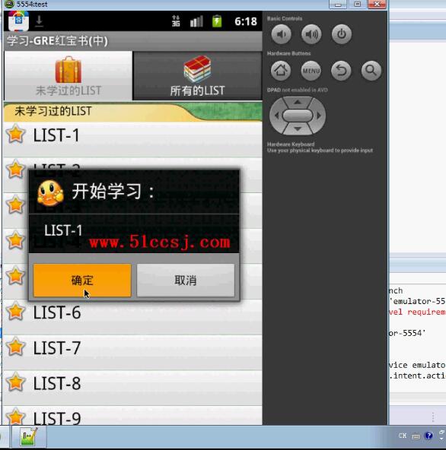The image size is (446, 450).
Task: Open the chart app in Windows taskbar
Action: [x=29, y=436]
